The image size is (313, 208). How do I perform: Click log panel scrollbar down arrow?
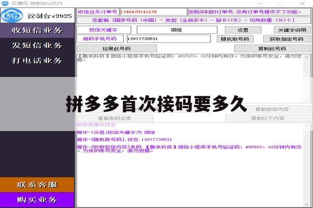point(307,204)
